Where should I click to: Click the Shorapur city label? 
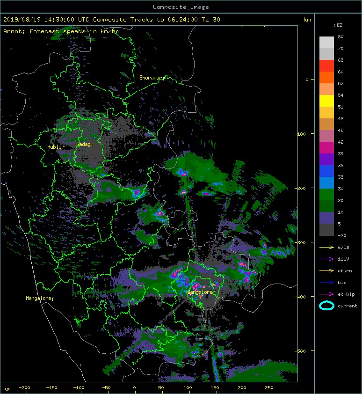(152, 78)
